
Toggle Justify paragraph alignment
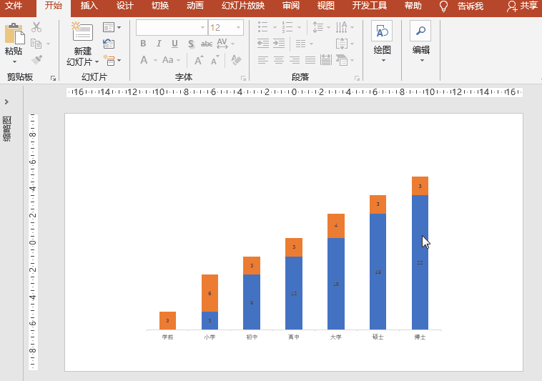click(x=310, y=60)
